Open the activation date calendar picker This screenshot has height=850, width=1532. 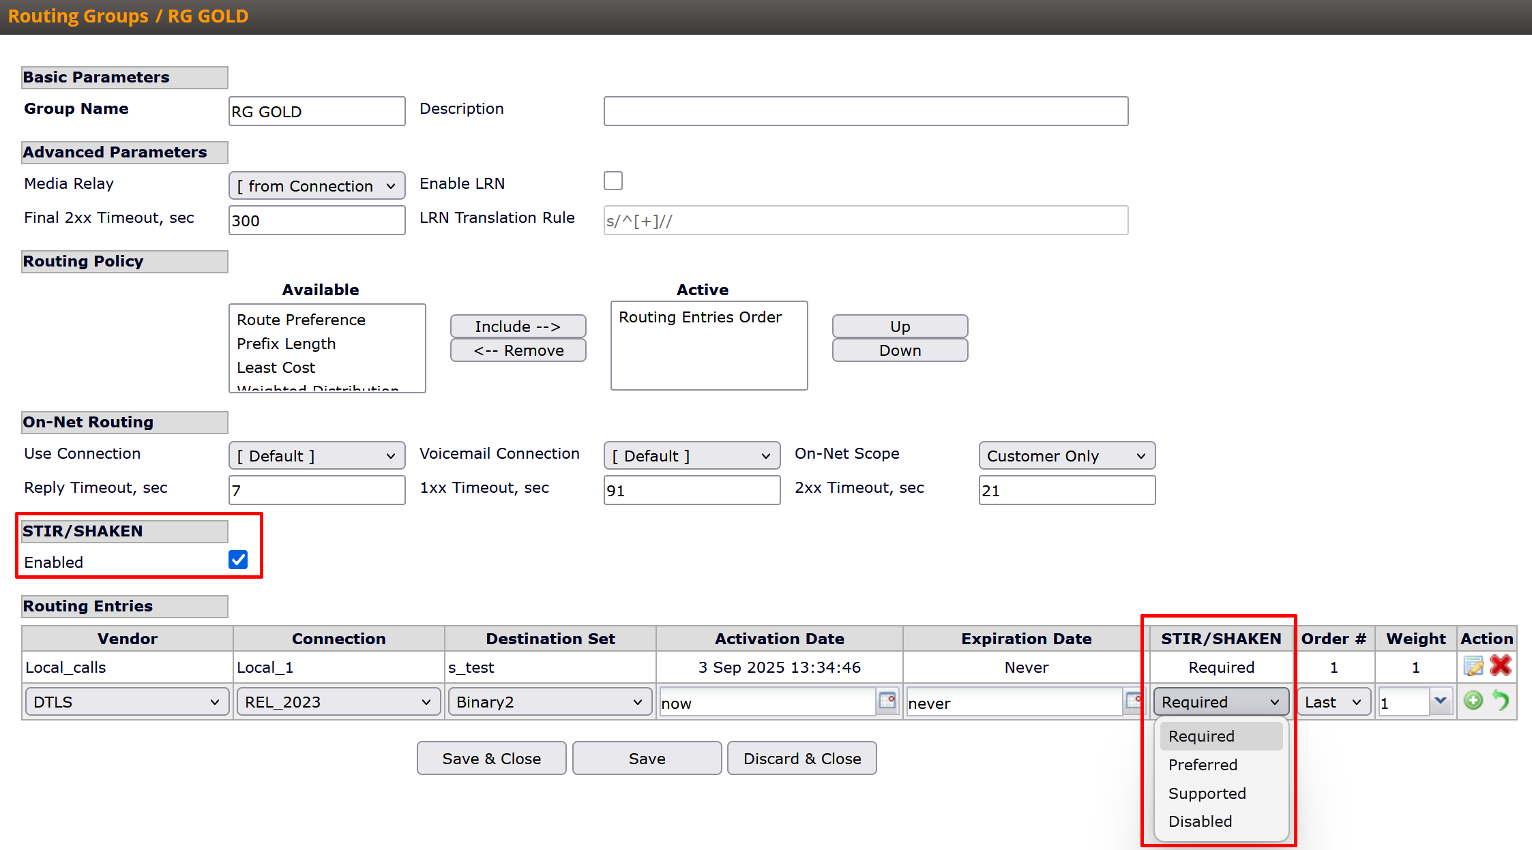point(887,701)
